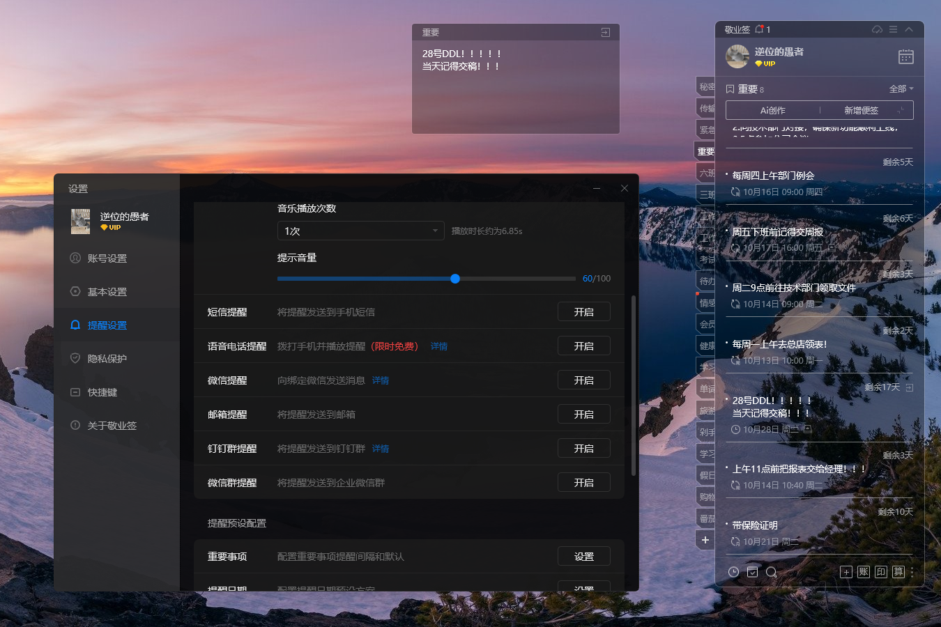Open the 音乐播放次数 dropdown showing 1次

click(x=360, y=231)
